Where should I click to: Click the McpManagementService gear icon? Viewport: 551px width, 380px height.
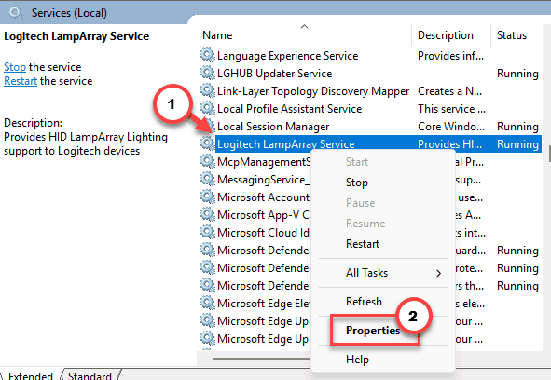pyautogui.click(x=207, y=161)
